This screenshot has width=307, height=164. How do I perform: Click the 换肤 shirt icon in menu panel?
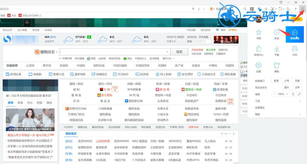(277, 65)
